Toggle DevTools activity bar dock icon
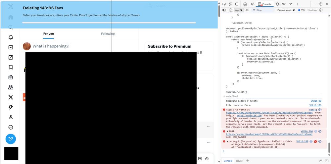 point(237,4)
